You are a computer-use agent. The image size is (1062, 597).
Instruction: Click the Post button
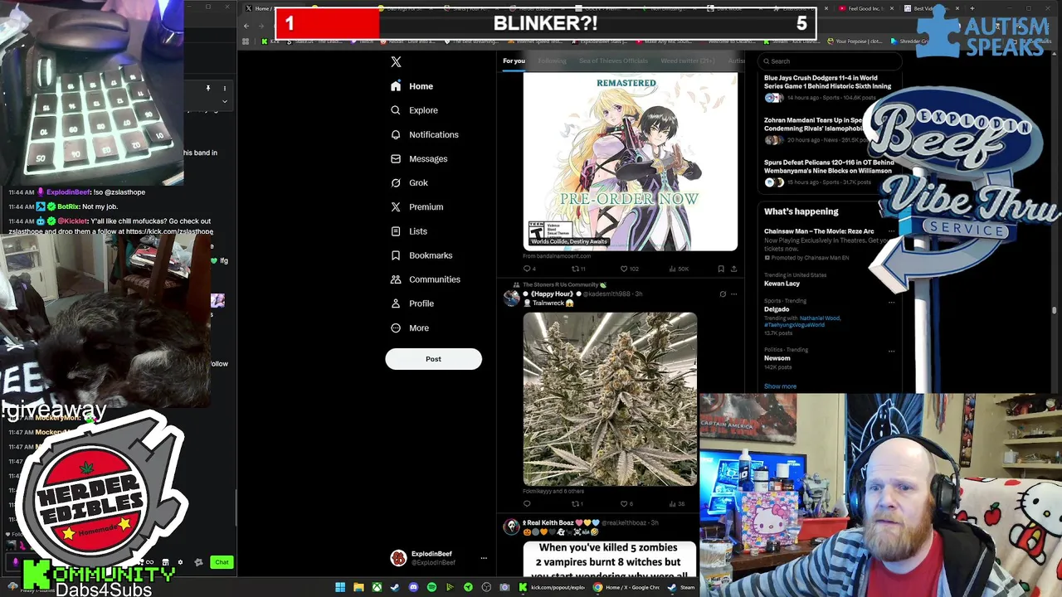(x=433, y=359)
